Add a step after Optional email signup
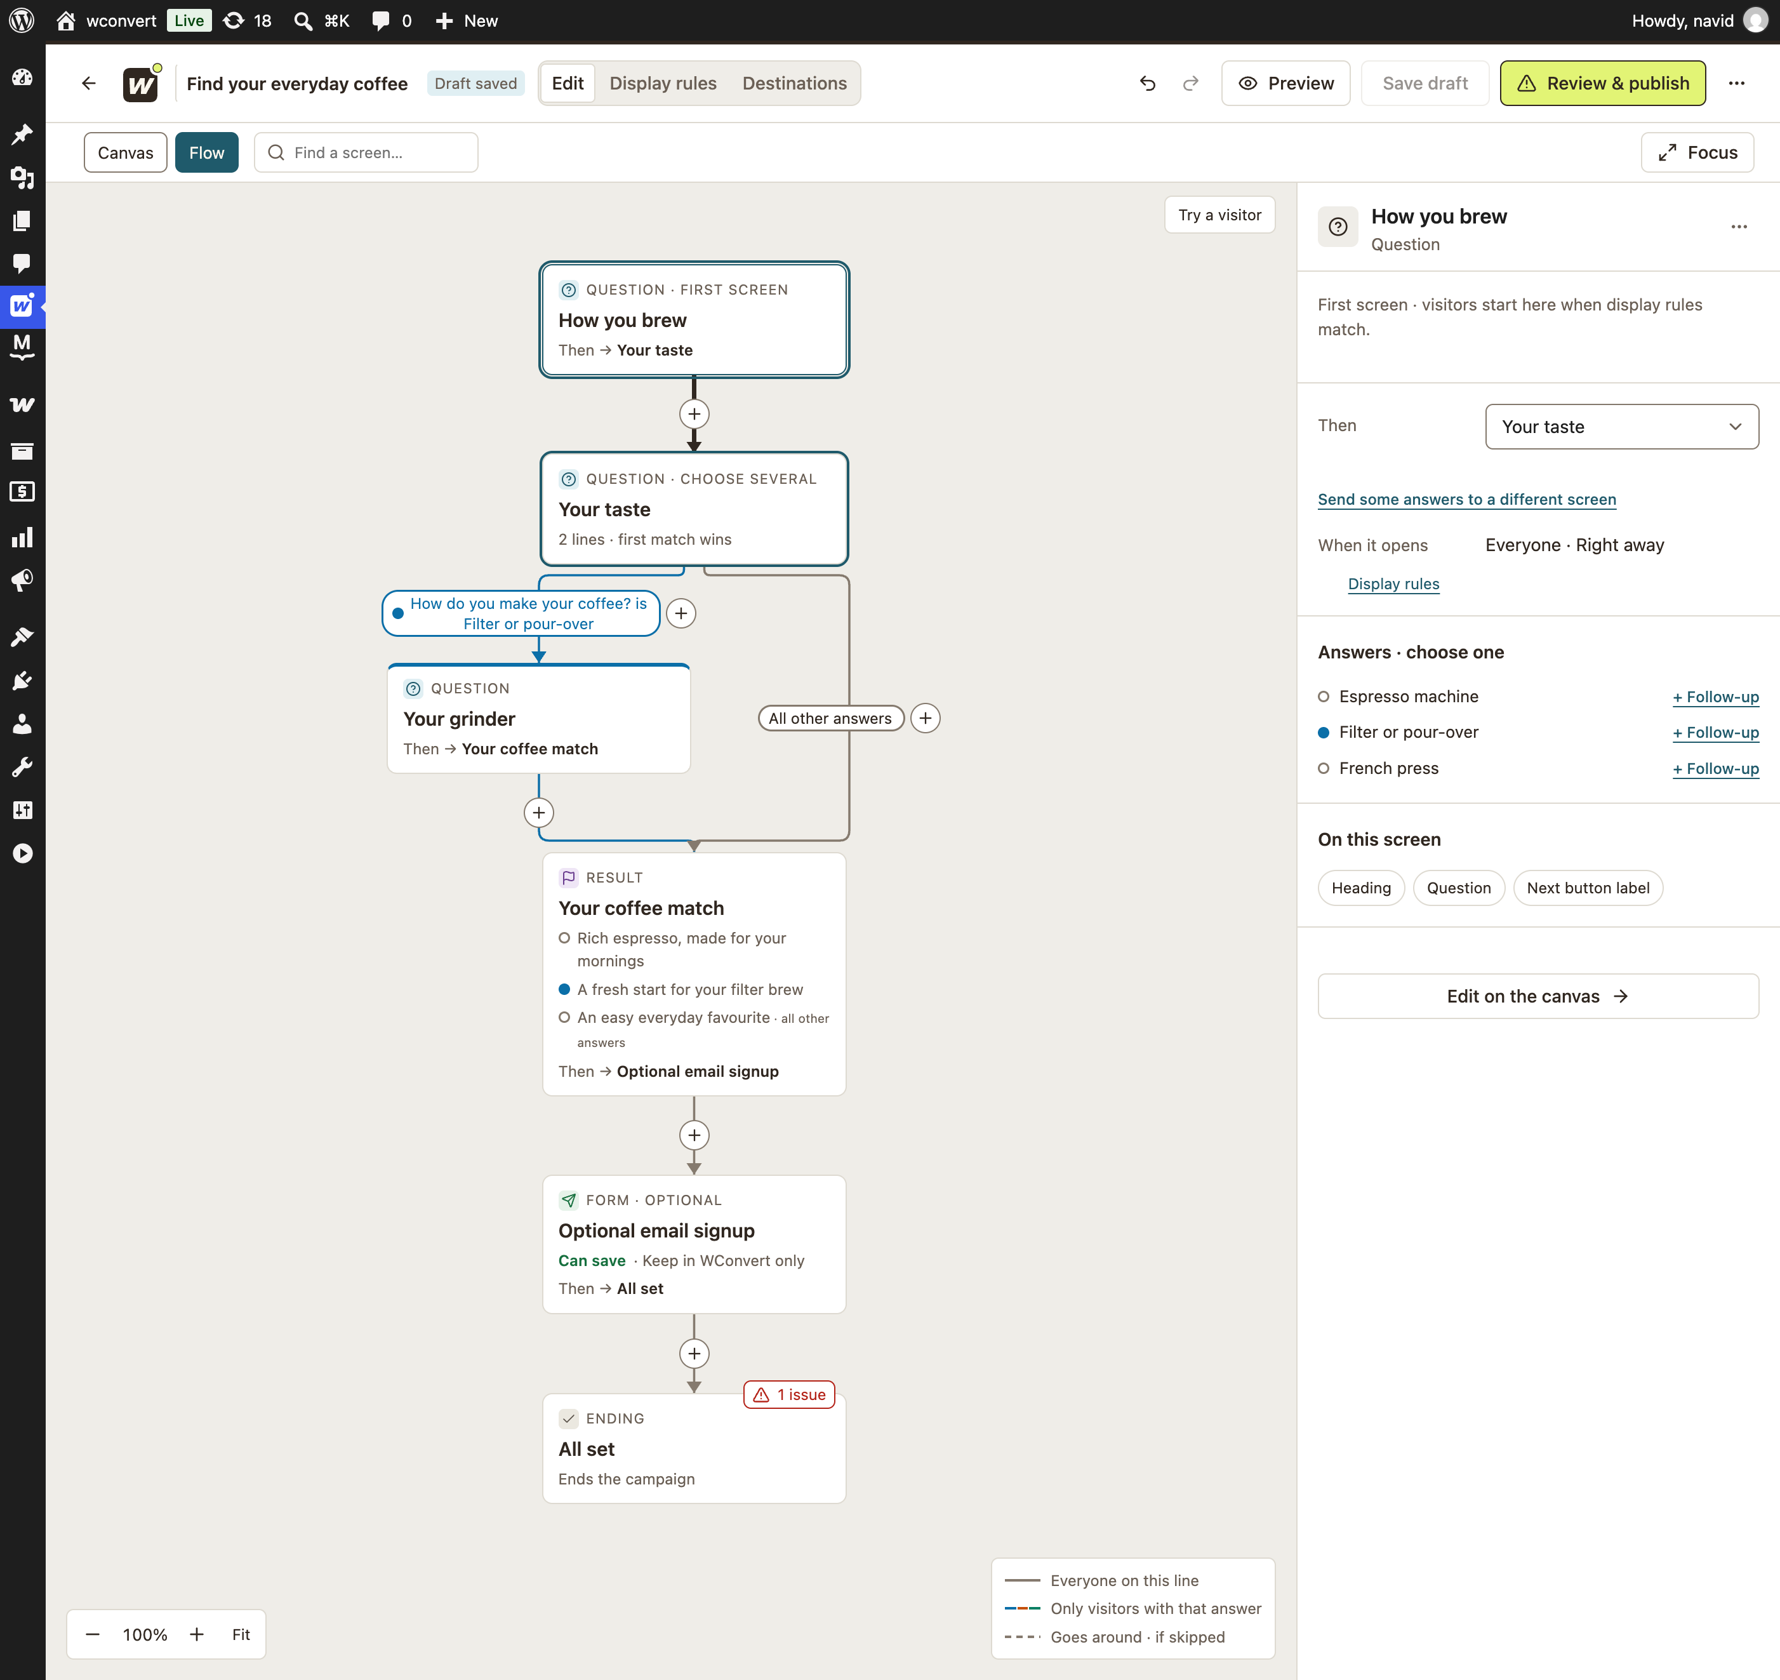The width and height of the screenshot is (1780, 1680). point(694,1353)
